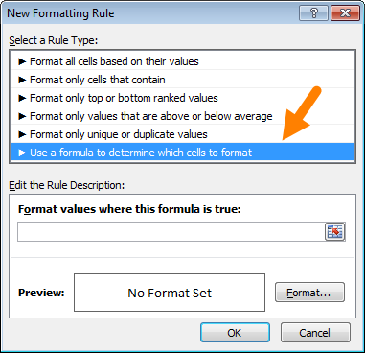Select Format all cells based on their values
Screen dimensions: 365x353
(x=183, y=61)
